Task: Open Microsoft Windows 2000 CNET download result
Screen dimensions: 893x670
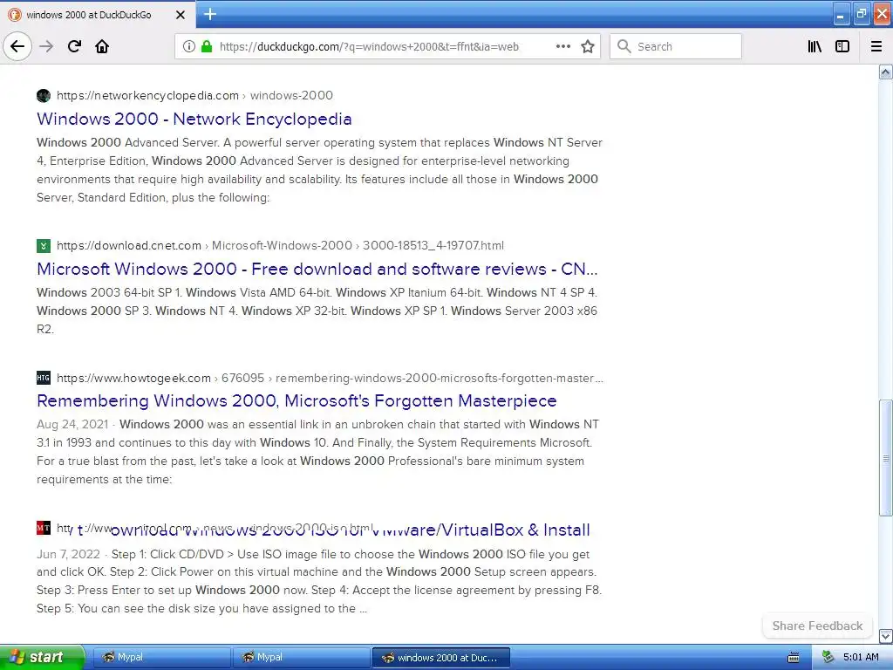Action: tap(317, 269)
